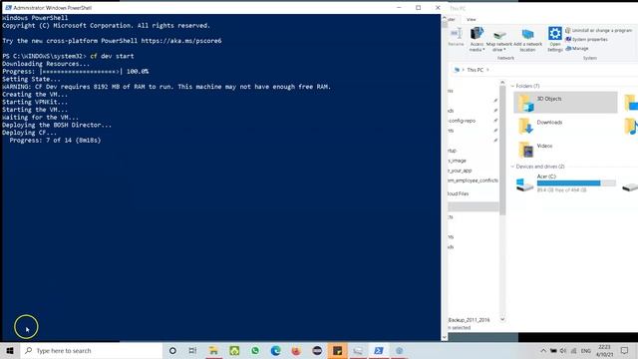The image size is (638, 359).
Task: Click the https://aka.ms/pscore6 URL text
Action: point(181,41)
